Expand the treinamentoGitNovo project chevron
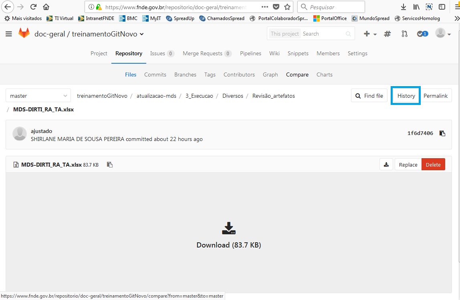Image resolution: width=460 pixels, height=300 pixels. coord(141,34)
